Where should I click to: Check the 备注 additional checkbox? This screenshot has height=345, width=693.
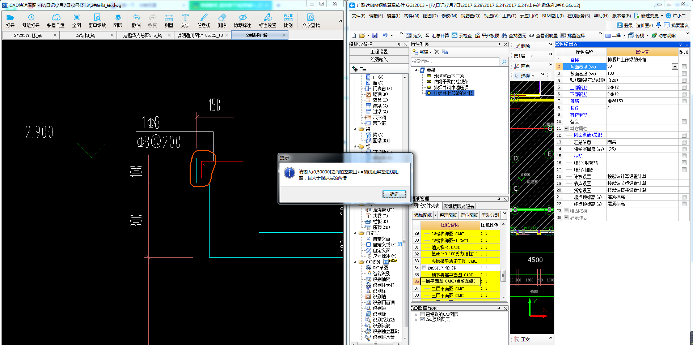(x=684, y=122)
